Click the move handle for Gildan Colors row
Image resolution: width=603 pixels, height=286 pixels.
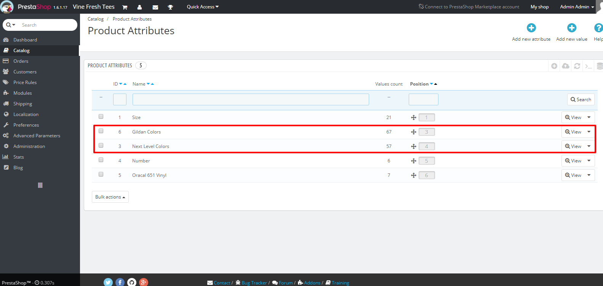click(x=413, y=132)
